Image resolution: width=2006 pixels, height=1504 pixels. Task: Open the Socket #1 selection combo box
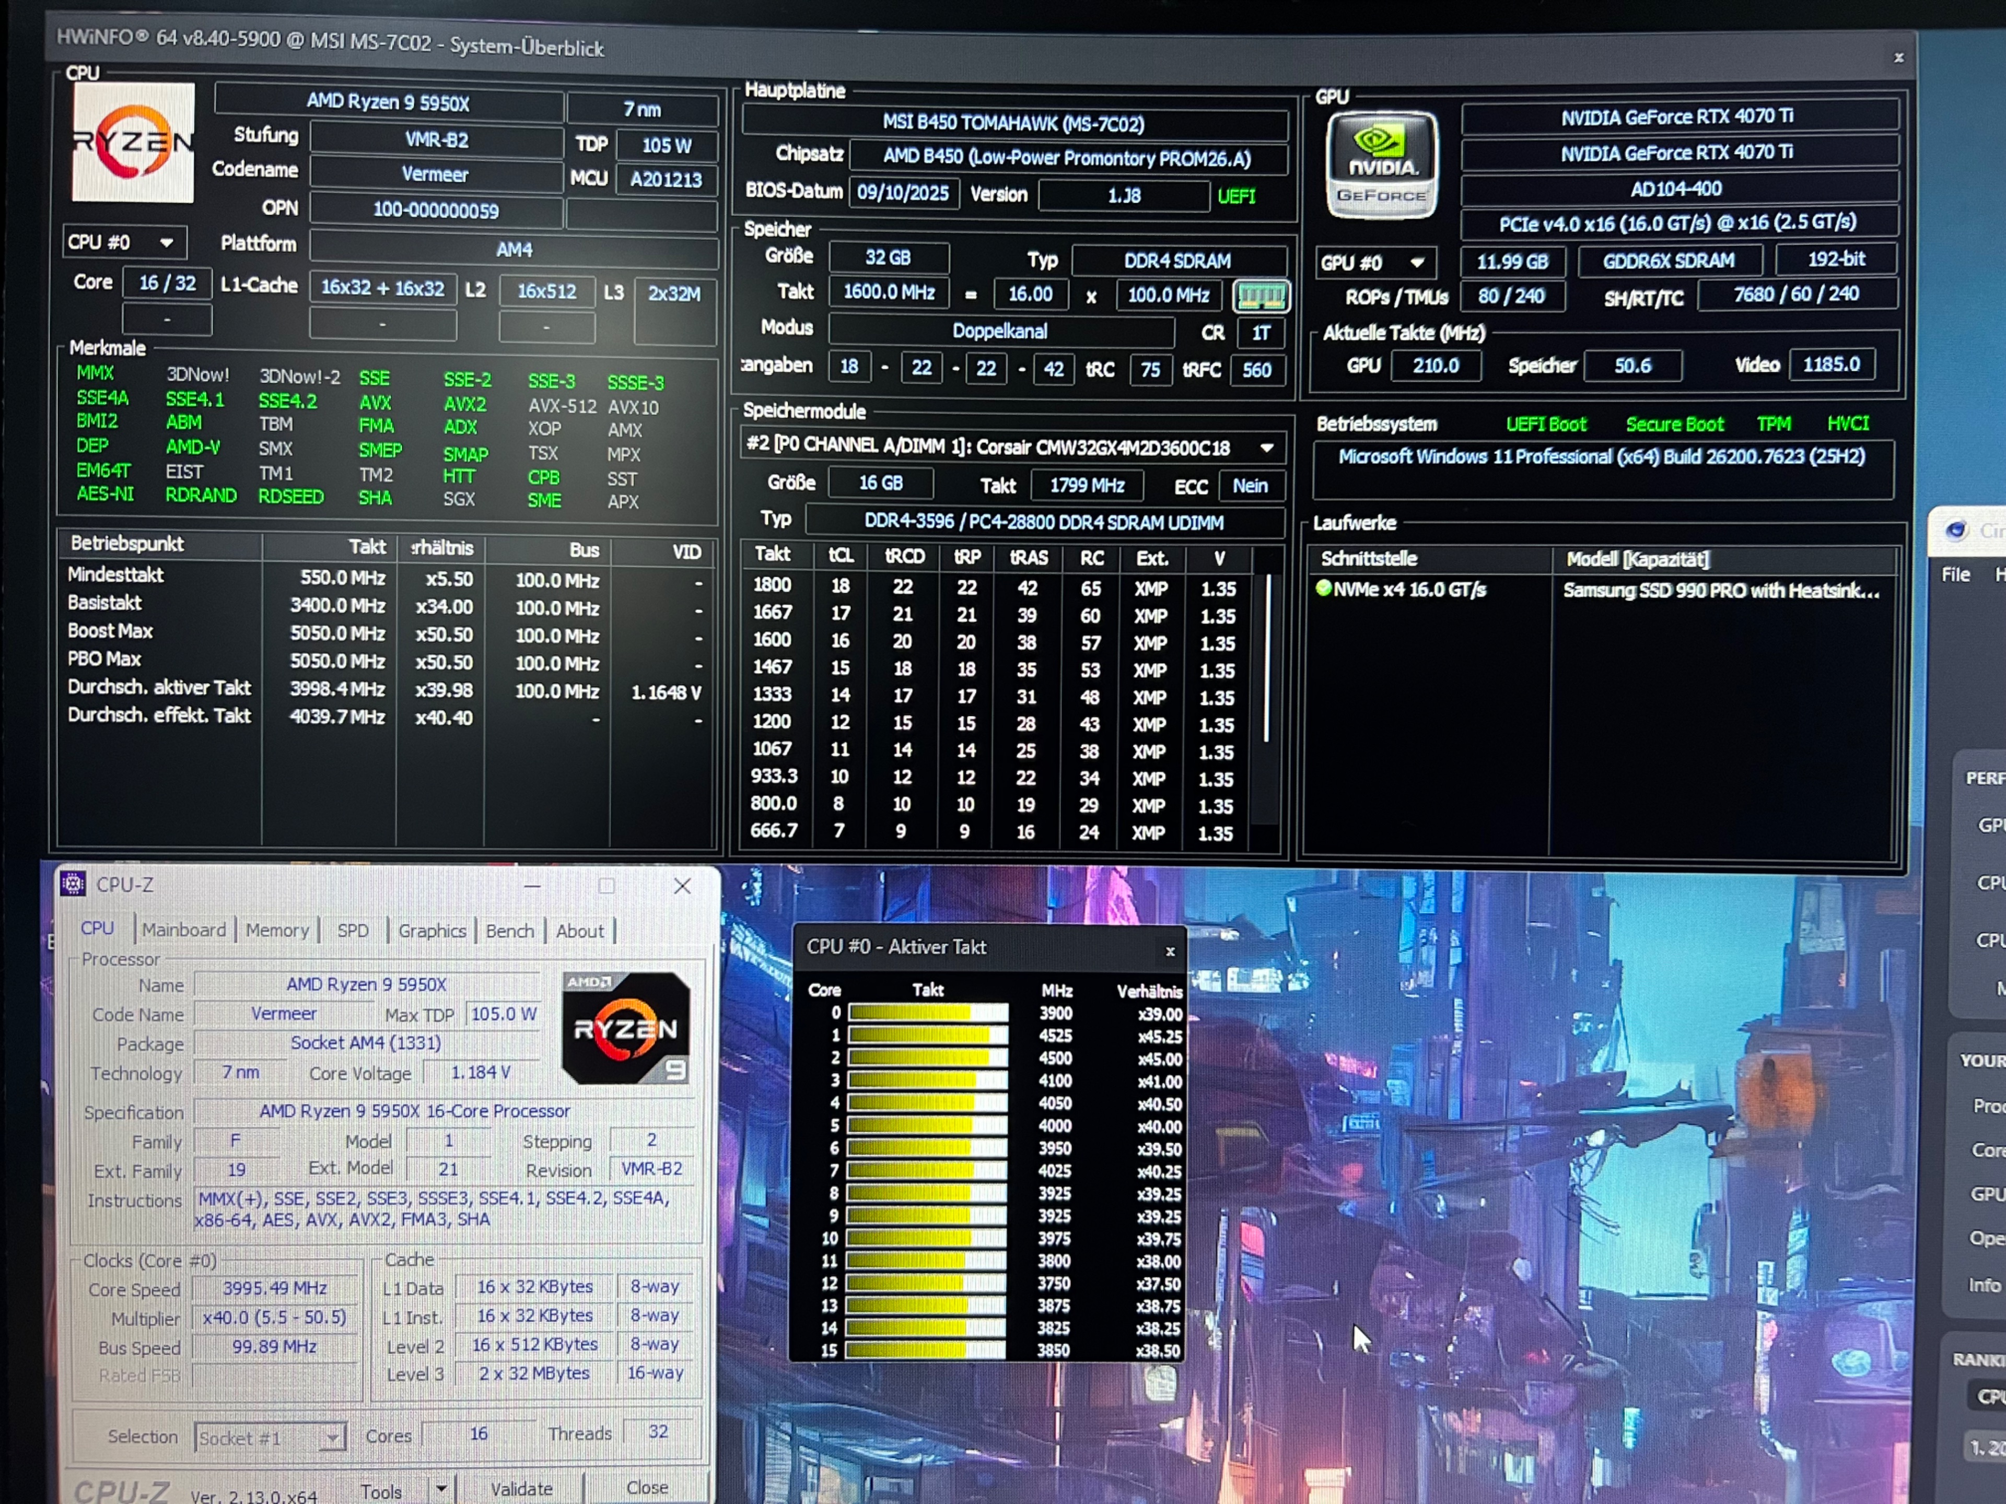332,1438
